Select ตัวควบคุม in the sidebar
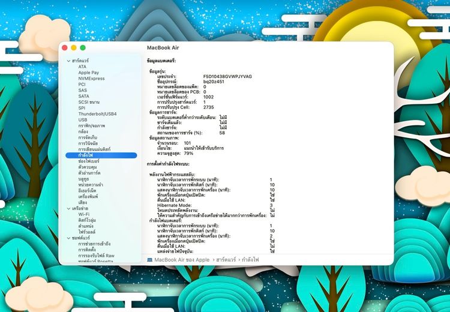 pyautogui.click(x=88, y=167)
